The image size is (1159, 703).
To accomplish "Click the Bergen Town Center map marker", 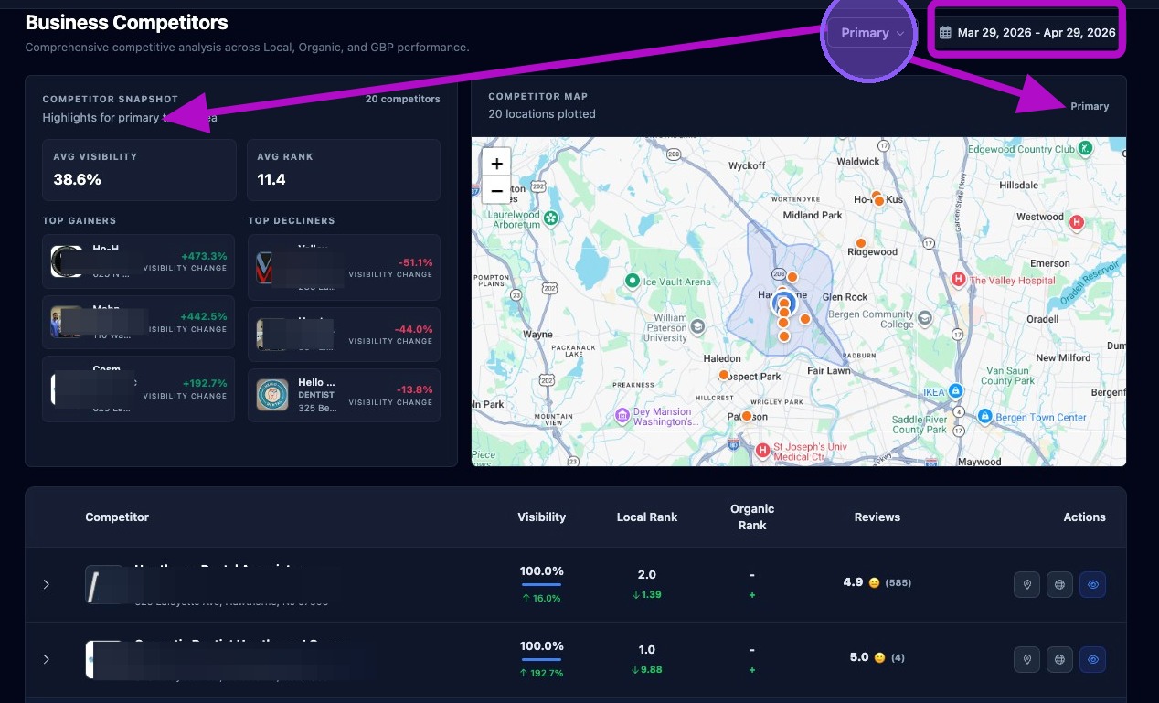I will (984, 416).
